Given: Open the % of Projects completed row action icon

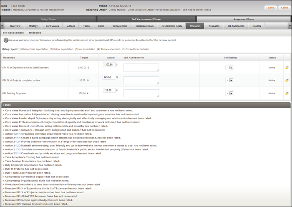Looking at the screenshot, I should (x=287, y=81).
